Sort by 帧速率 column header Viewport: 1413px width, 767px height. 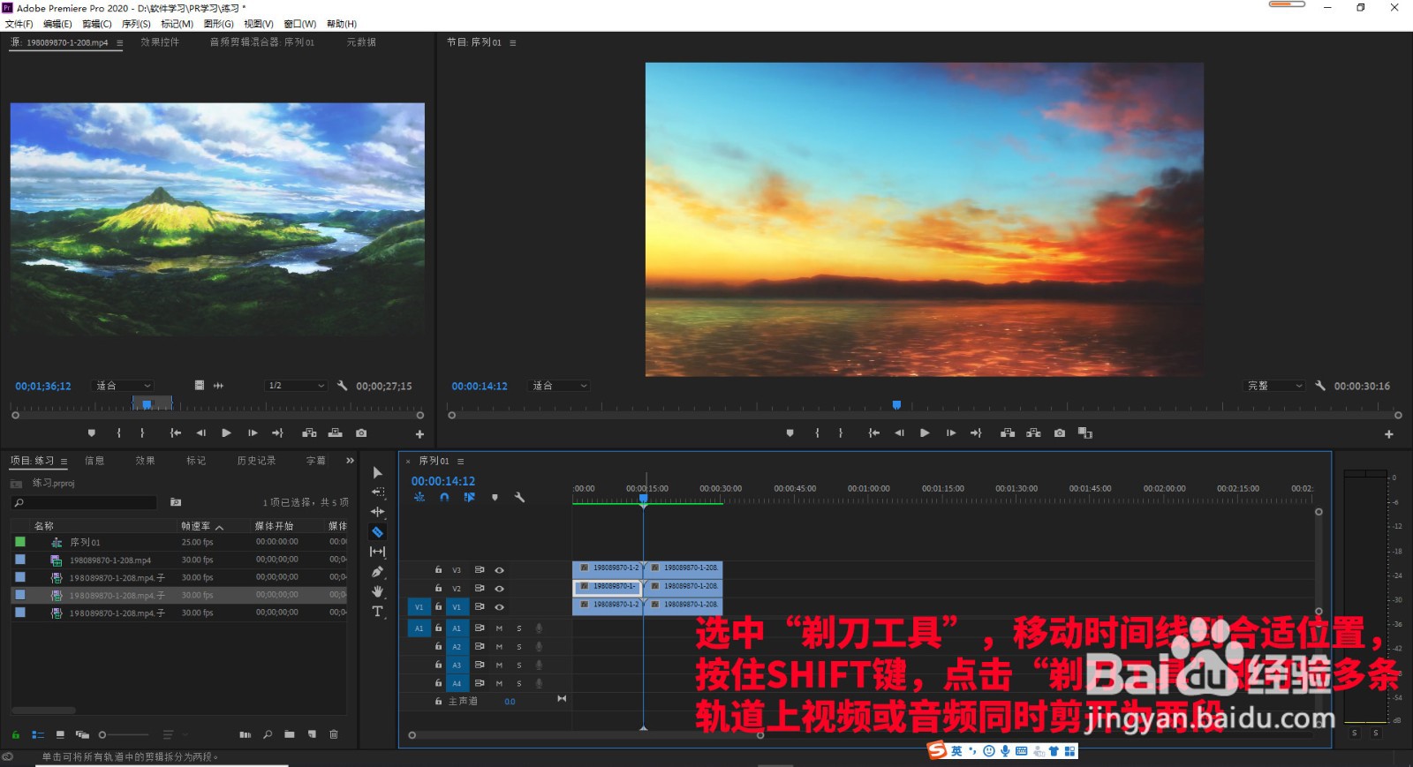pos(196,526)
